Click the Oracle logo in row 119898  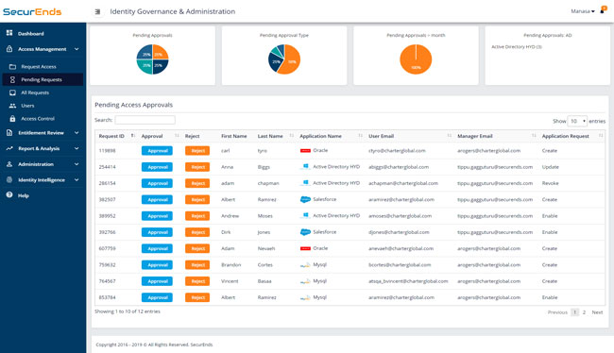tap(305, 151)
